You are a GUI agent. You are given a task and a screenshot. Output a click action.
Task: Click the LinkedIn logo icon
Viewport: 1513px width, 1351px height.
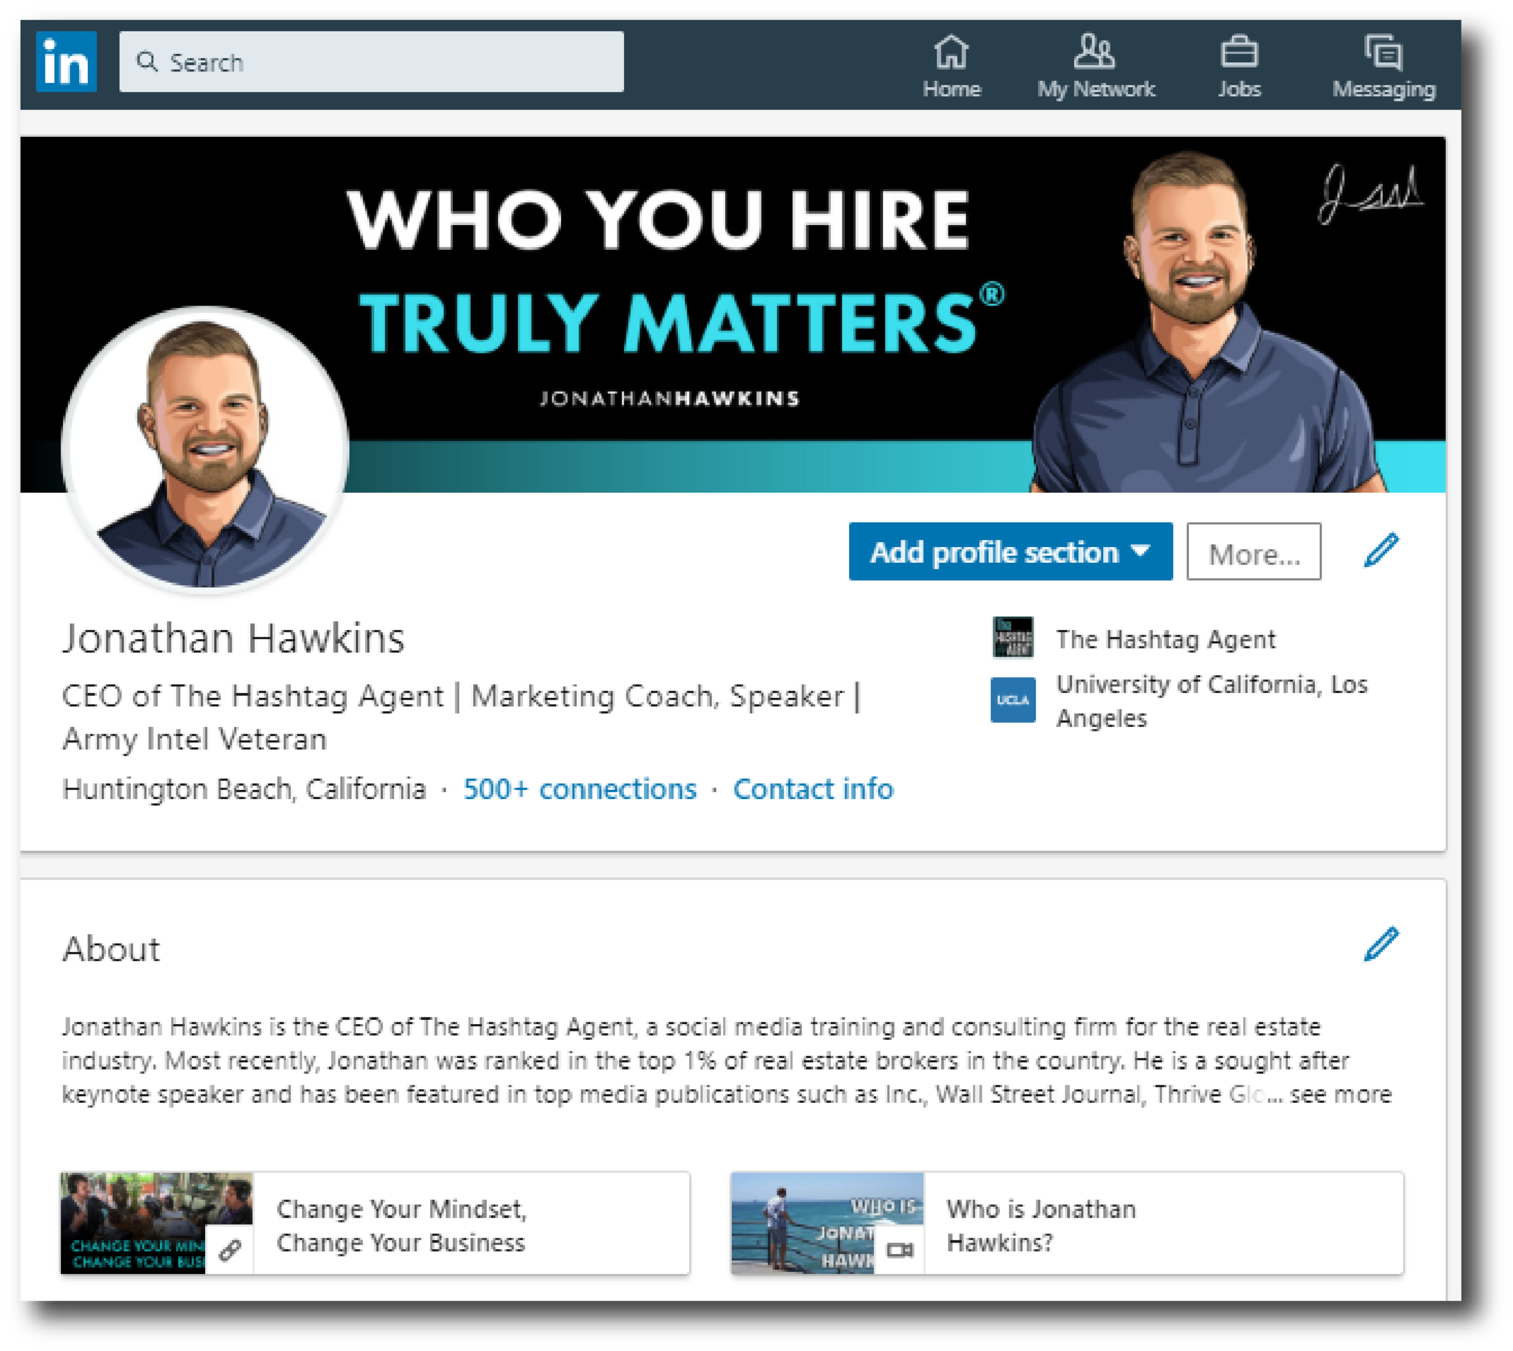pos(66,62)
